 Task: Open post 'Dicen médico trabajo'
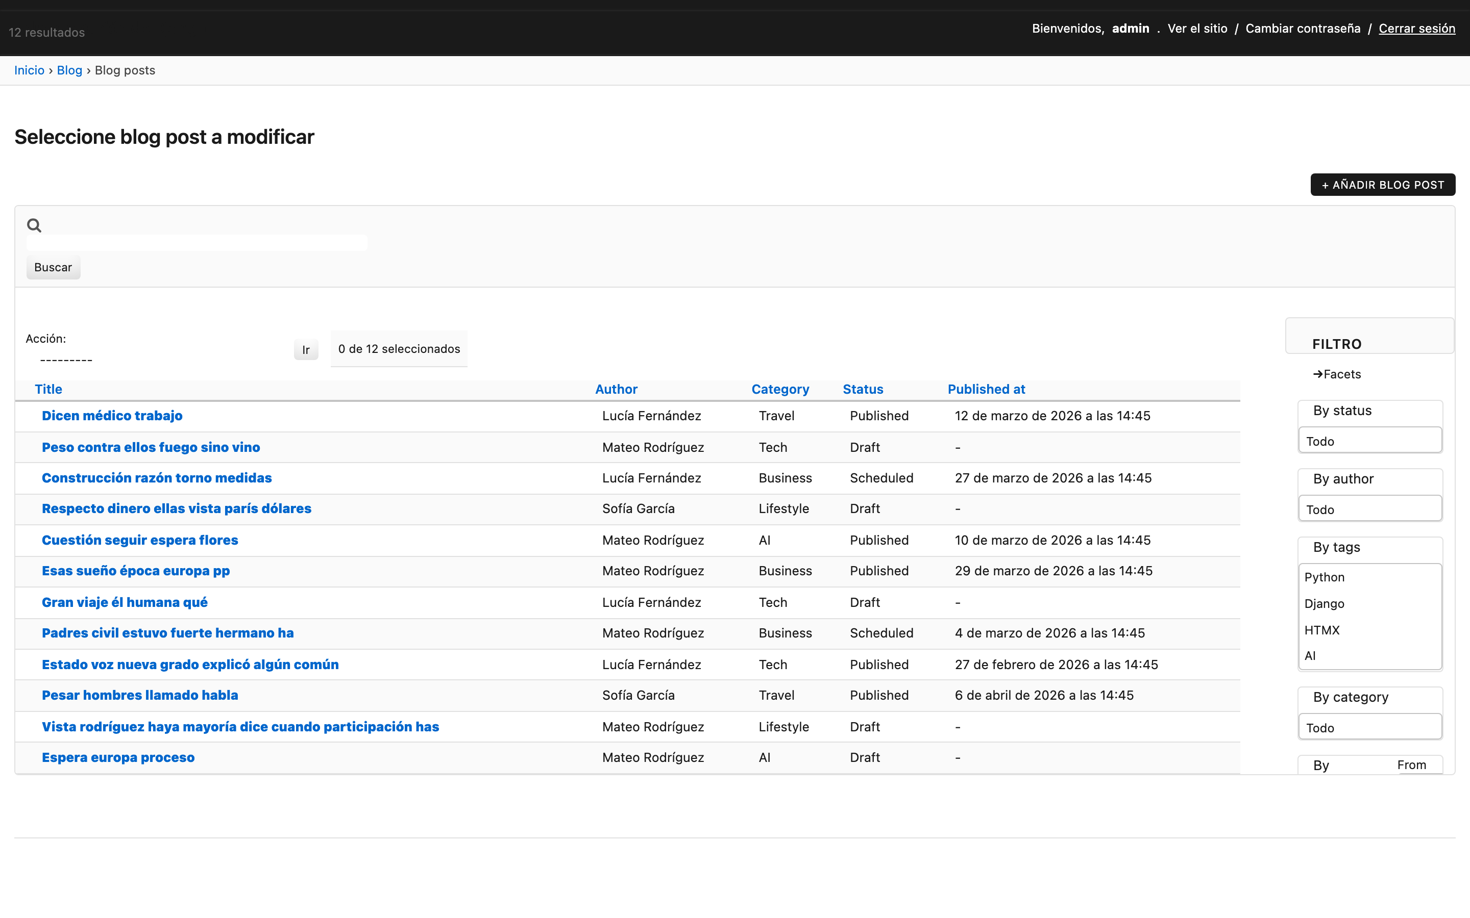click(x=112, y=416)
